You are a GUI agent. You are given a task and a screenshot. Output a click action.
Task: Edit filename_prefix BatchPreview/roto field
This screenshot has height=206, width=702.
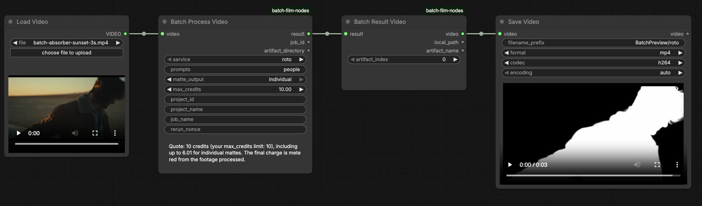point(593,43)
